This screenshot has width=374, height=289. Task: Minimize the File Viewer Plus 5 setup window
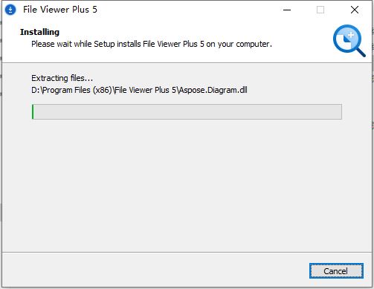click(x=287, y=10)
